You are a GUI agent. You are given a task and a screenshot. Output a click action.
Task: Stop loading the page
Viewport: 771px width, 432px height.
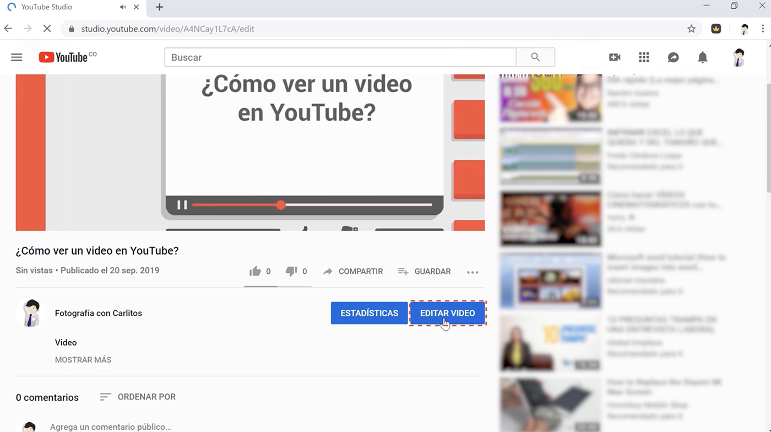coord(46,29)
